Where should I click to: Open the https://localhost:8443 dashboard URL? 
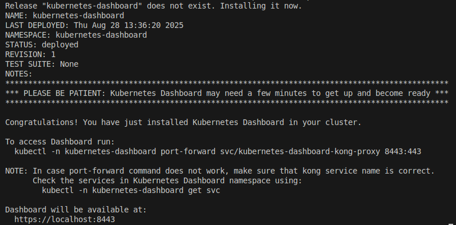tap(65, 219)
